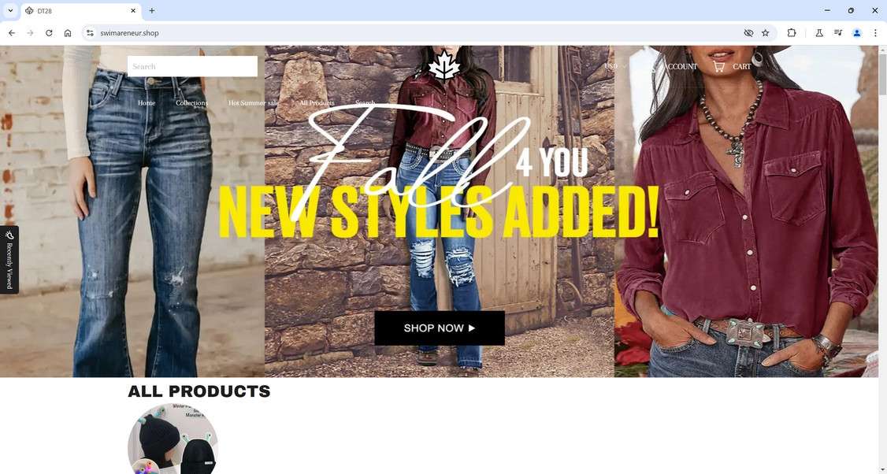Viewport: 887px width, 474px height.
Task: Click into the site Search field
Action: (x=192, y=66)
